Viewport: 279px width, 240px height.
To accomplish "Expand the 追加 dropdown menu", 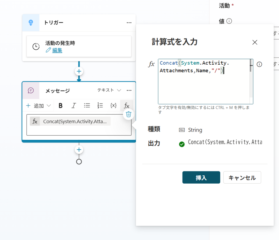I will click(38, 106).
